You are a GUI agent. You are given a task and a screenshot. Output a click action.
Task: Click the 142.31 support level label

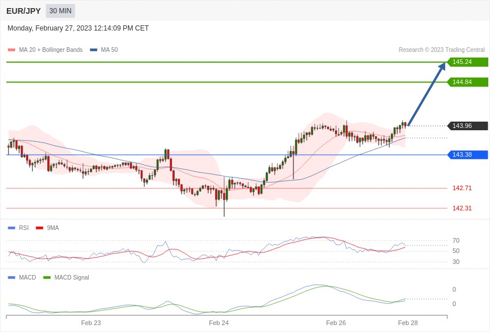click(x=462, y=208)
